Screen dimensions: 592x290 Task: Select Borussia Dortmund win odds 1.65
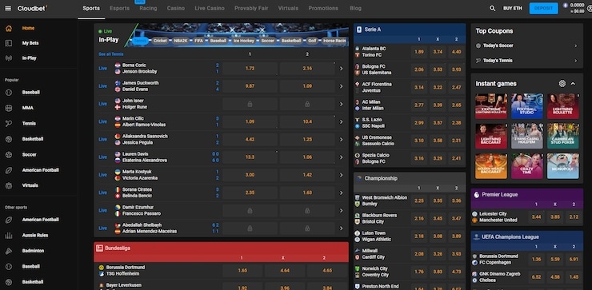(x=242, y=270)
